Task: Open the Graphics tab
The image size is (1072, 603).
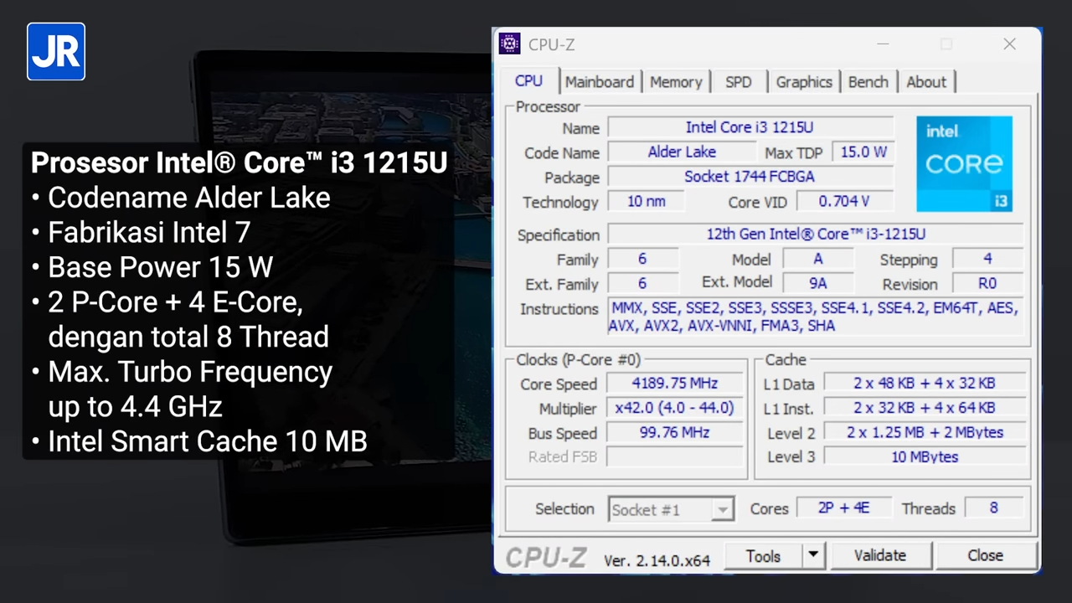Action: (804, 82)
